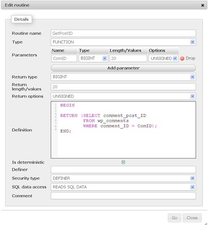
Task: Open the parameter options UNSIGNED dropdown
Action: (163, 58)
